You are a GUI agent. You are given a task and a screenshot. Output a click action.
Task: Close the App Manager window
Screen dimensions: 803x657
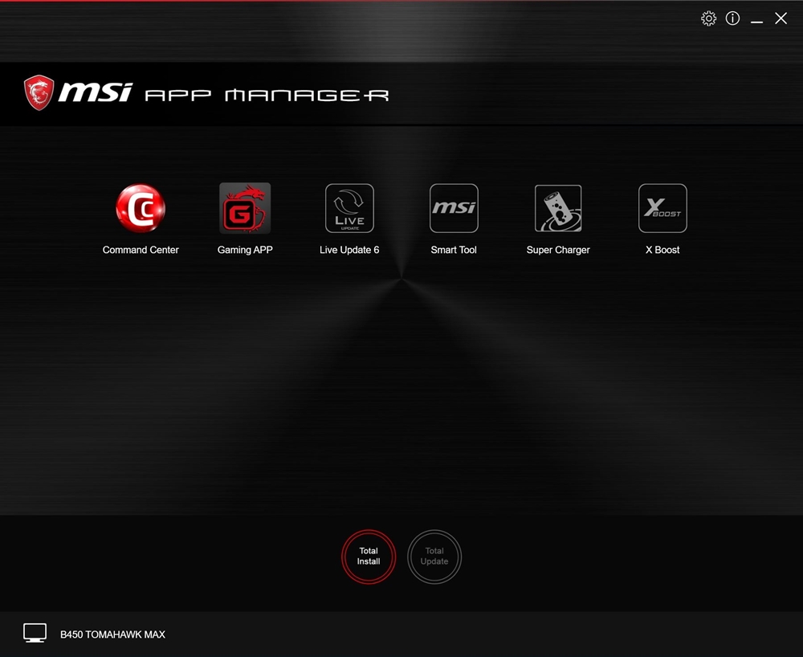[x=781, y=18]
